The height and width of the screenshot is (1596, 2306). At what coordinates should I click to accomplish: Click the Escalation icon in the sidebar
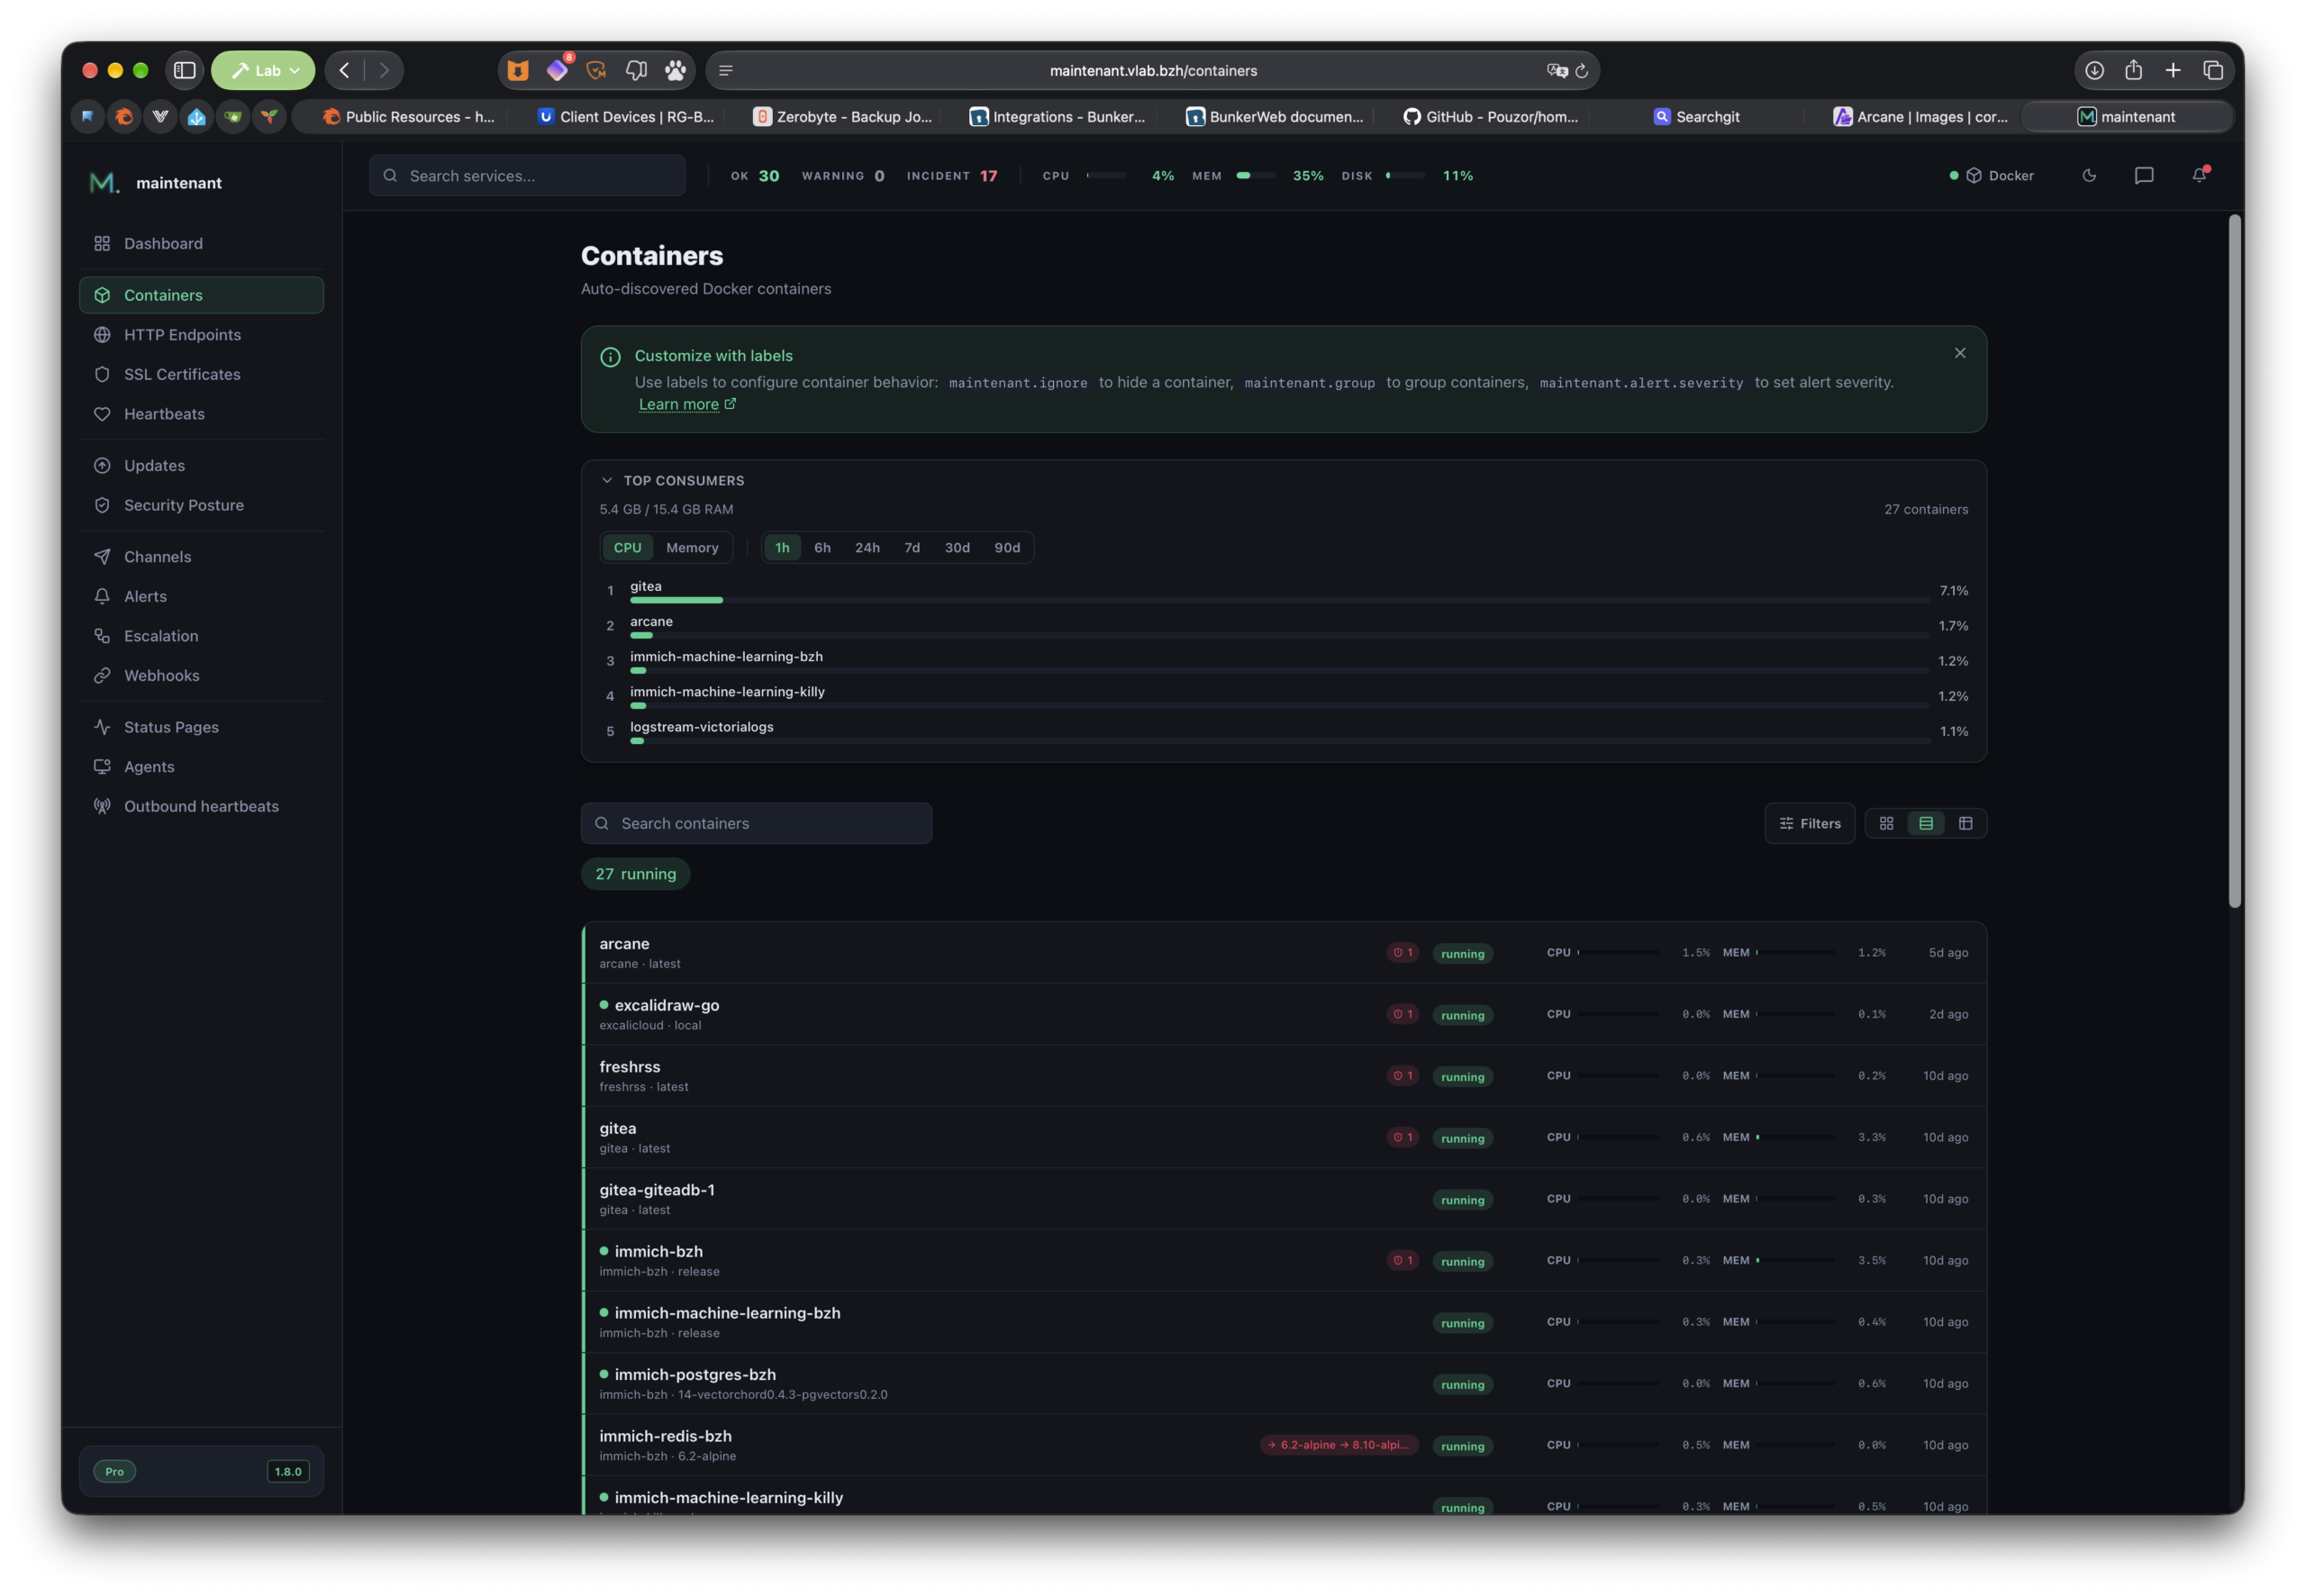click(102, 636)
